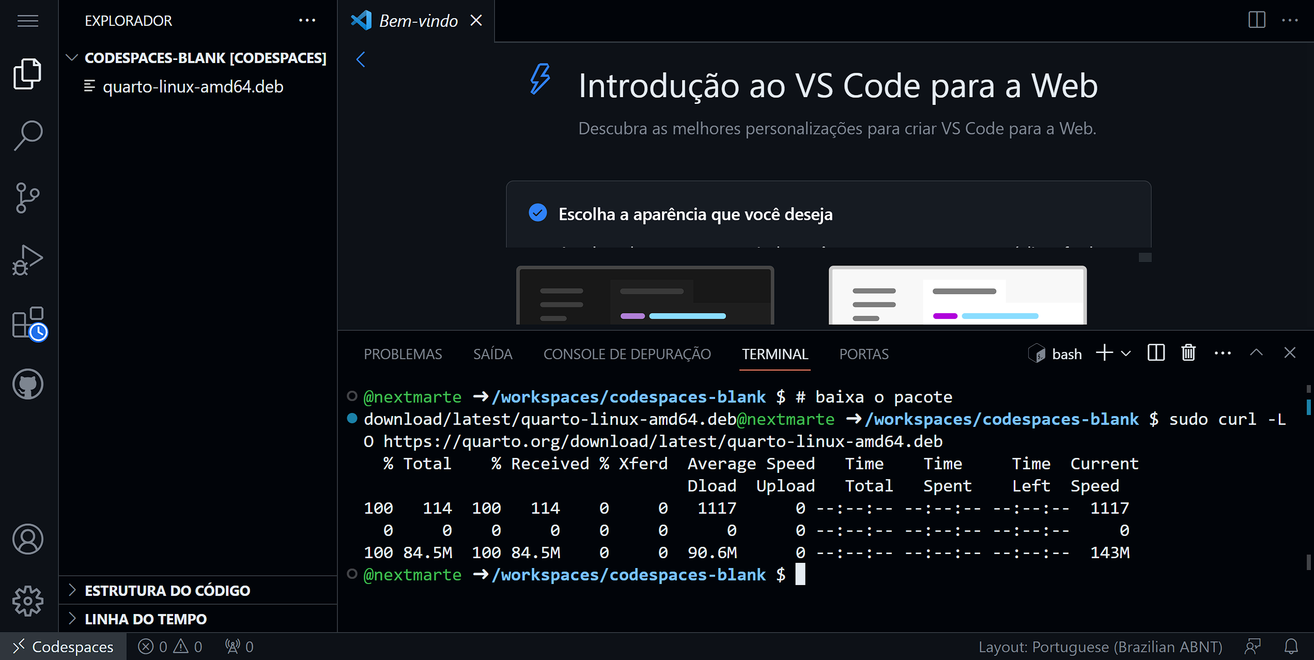
Task: Switch to the Problemas tab
Action: point(403,354)
